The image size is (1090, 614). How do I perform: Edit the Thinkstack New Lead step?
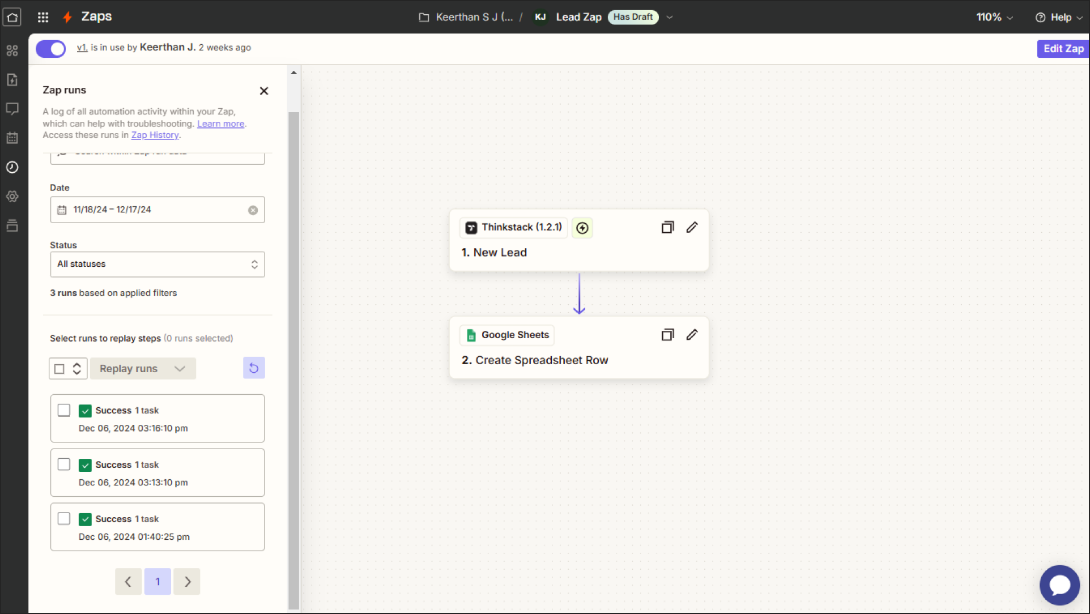tap(692, 227)
